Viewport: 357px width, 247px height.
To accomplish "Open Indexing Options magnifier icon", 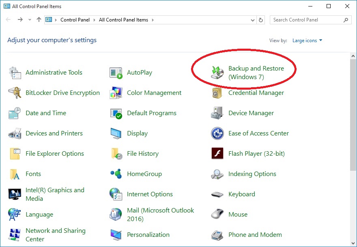I will coord(217,174).
